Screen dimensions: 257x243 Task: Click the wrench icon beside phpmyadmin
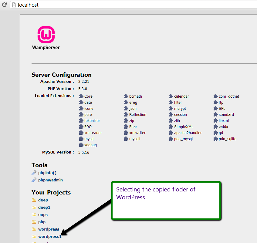click(x=34, y=180)
